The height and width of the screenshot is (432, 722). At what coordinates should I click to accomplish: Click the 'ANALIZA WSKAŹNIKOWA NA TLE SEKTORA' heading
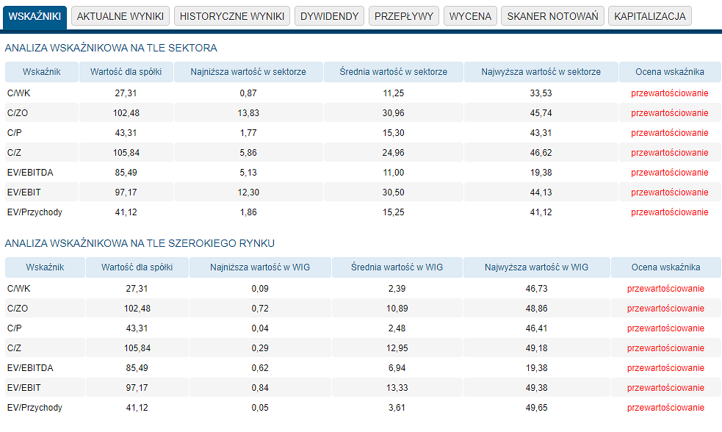[x=111, y=48]
